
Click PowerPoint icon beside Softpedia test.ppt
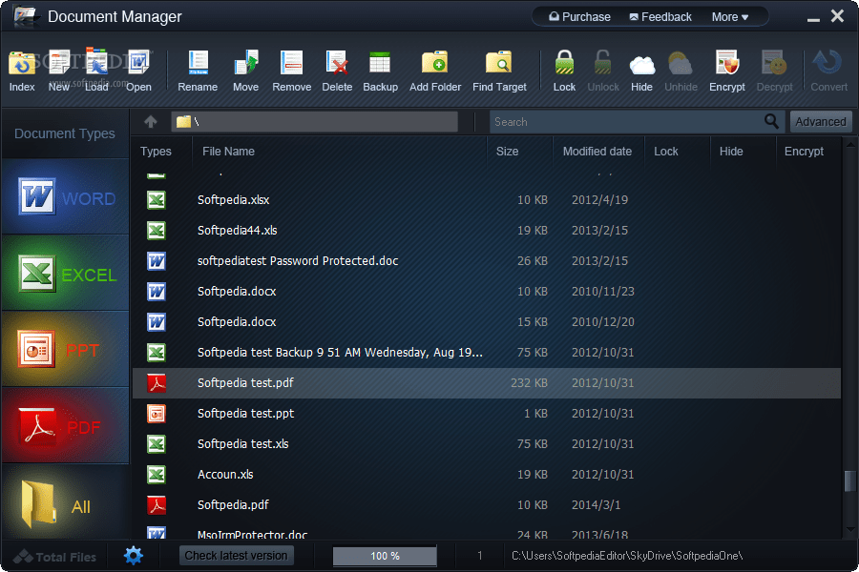[157, 414]
